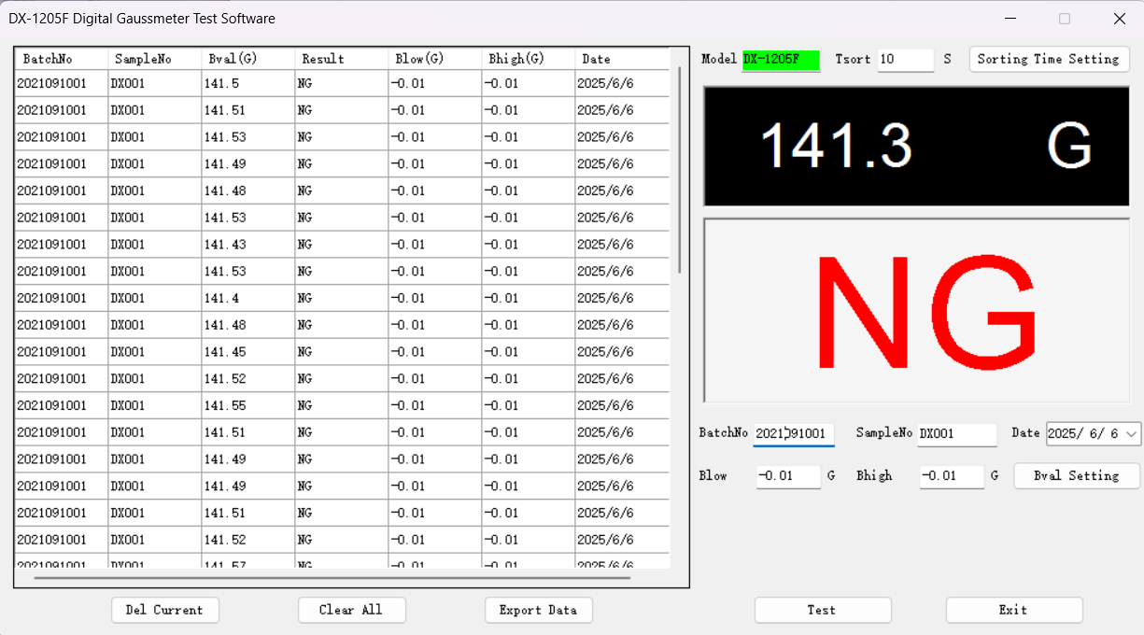Open the Date dropdown arrow

[x=1132, y=433]
